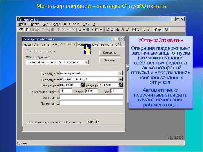The width and height of the screenshot is (203, 152).
Task: Open the Сервис menu
Action: point(74,24)
